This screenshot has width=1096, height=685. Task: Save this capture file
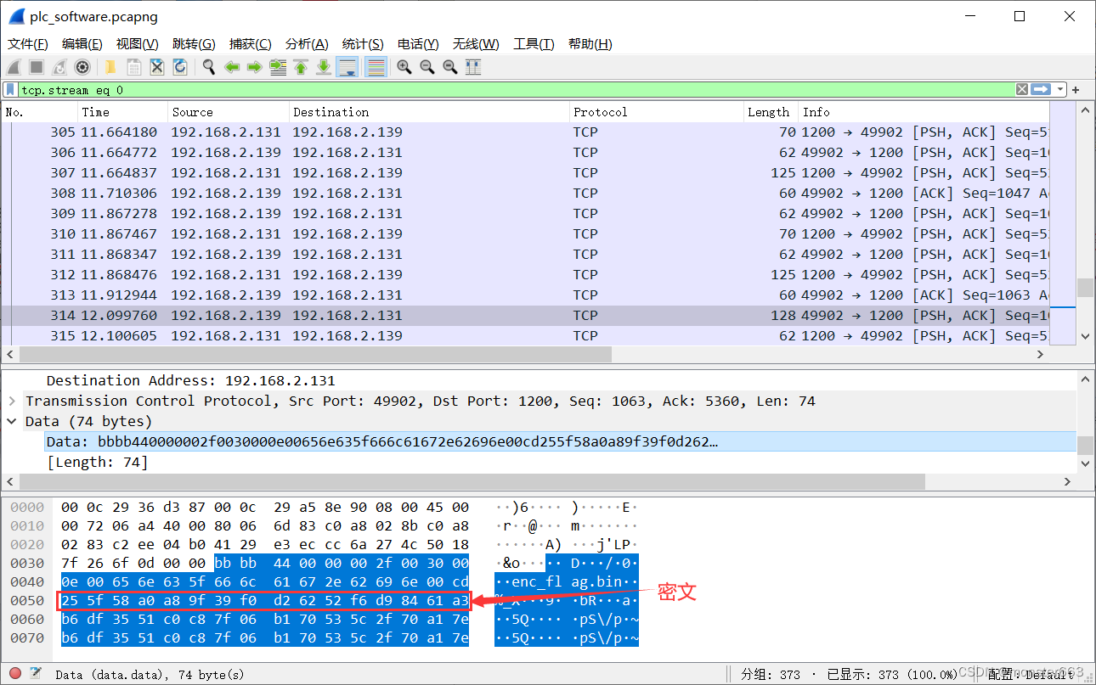coord(134,67)
